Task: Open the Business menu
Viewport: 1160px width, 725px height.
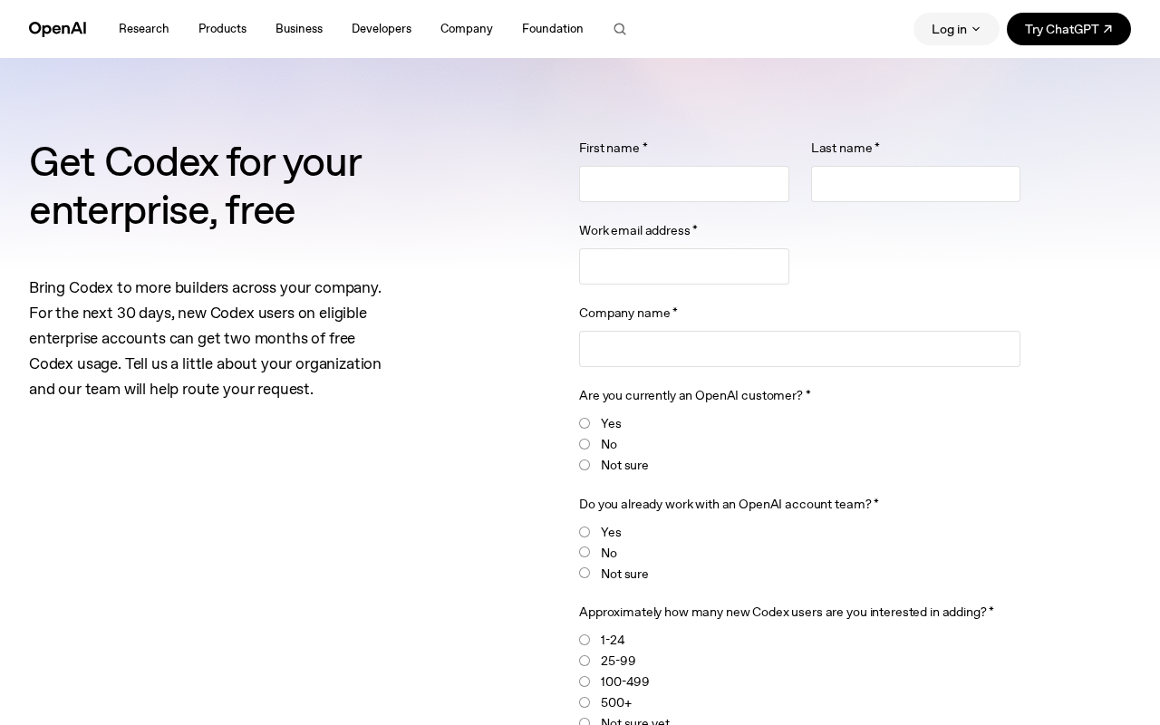Action: [x=299, y=29]
